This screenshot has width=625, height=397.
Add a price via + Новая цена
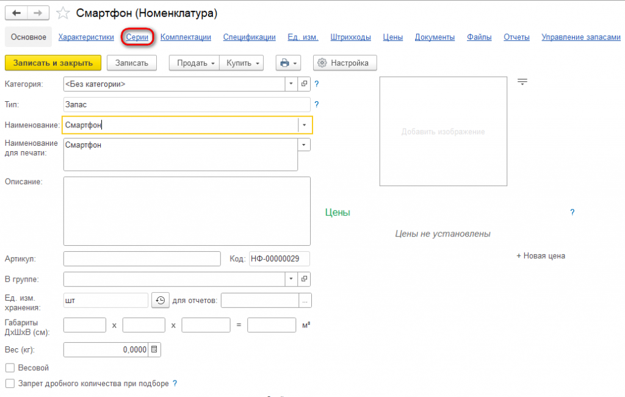(541, 256)
